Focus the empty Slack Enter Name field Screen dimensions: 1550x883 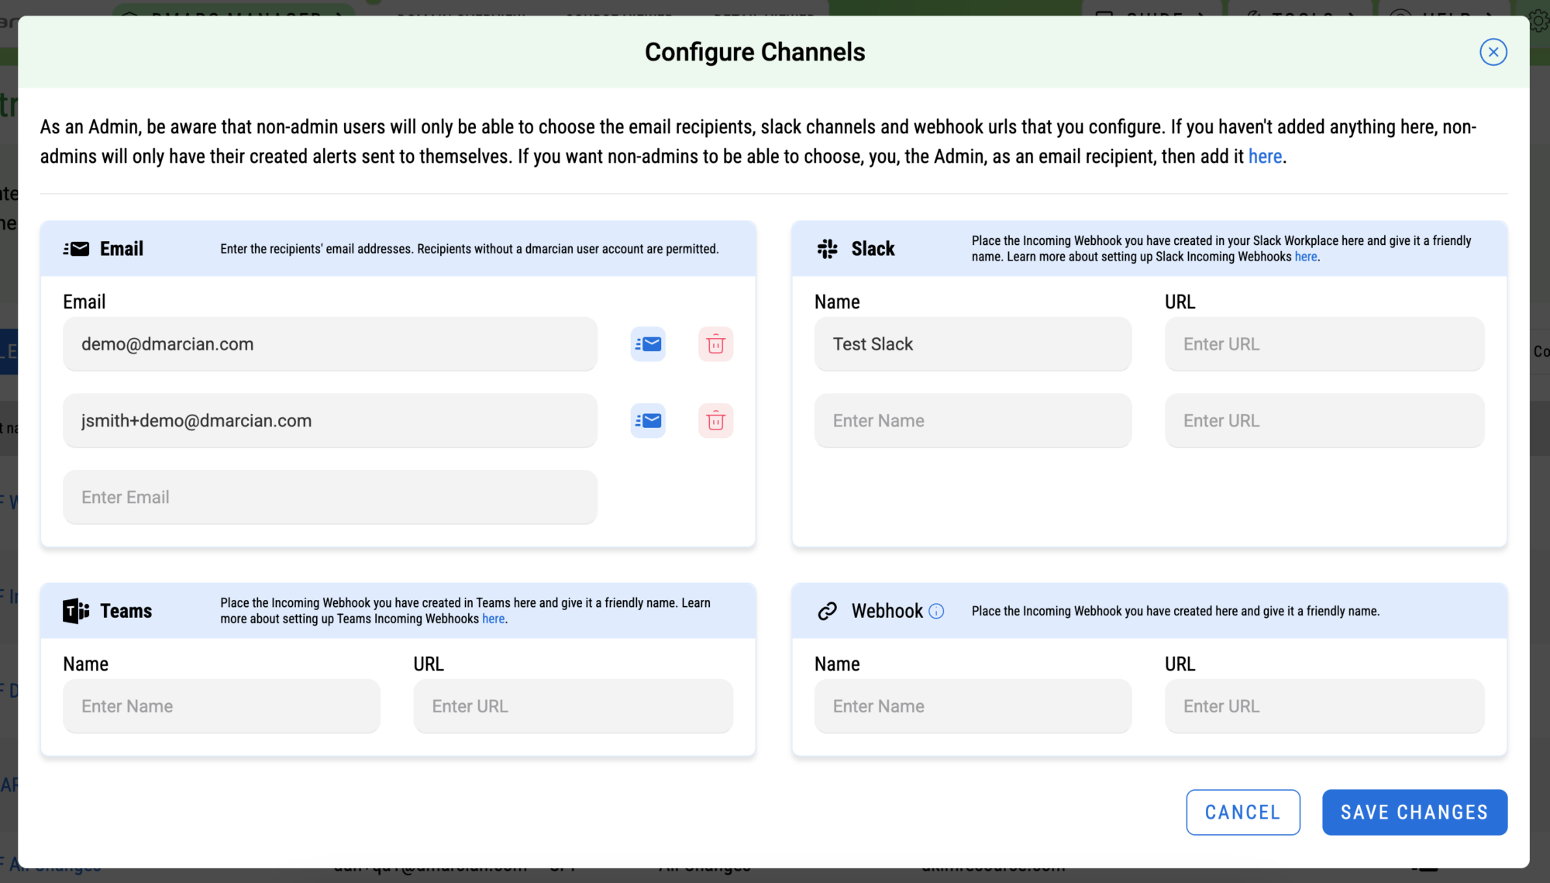tap(973, 421)
